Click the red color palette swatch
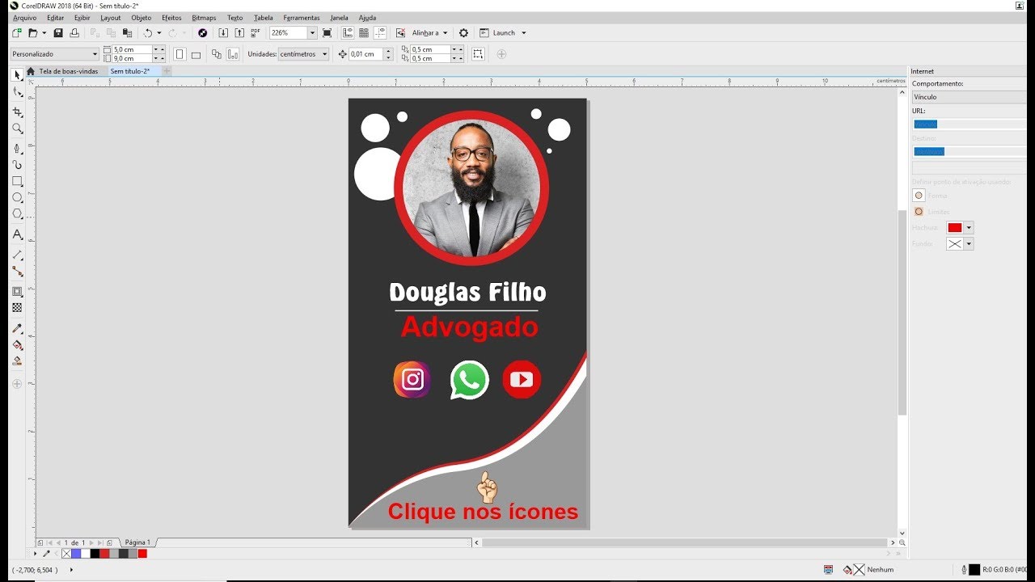This screenshot has height=582, width=1035. click(142, 554)
